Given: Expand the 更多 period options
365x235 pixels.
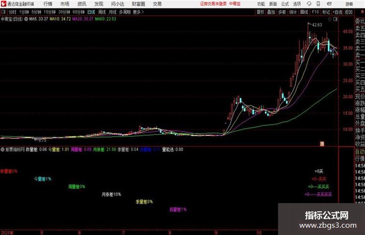Looking at the screenshot, I should [138, 12].
